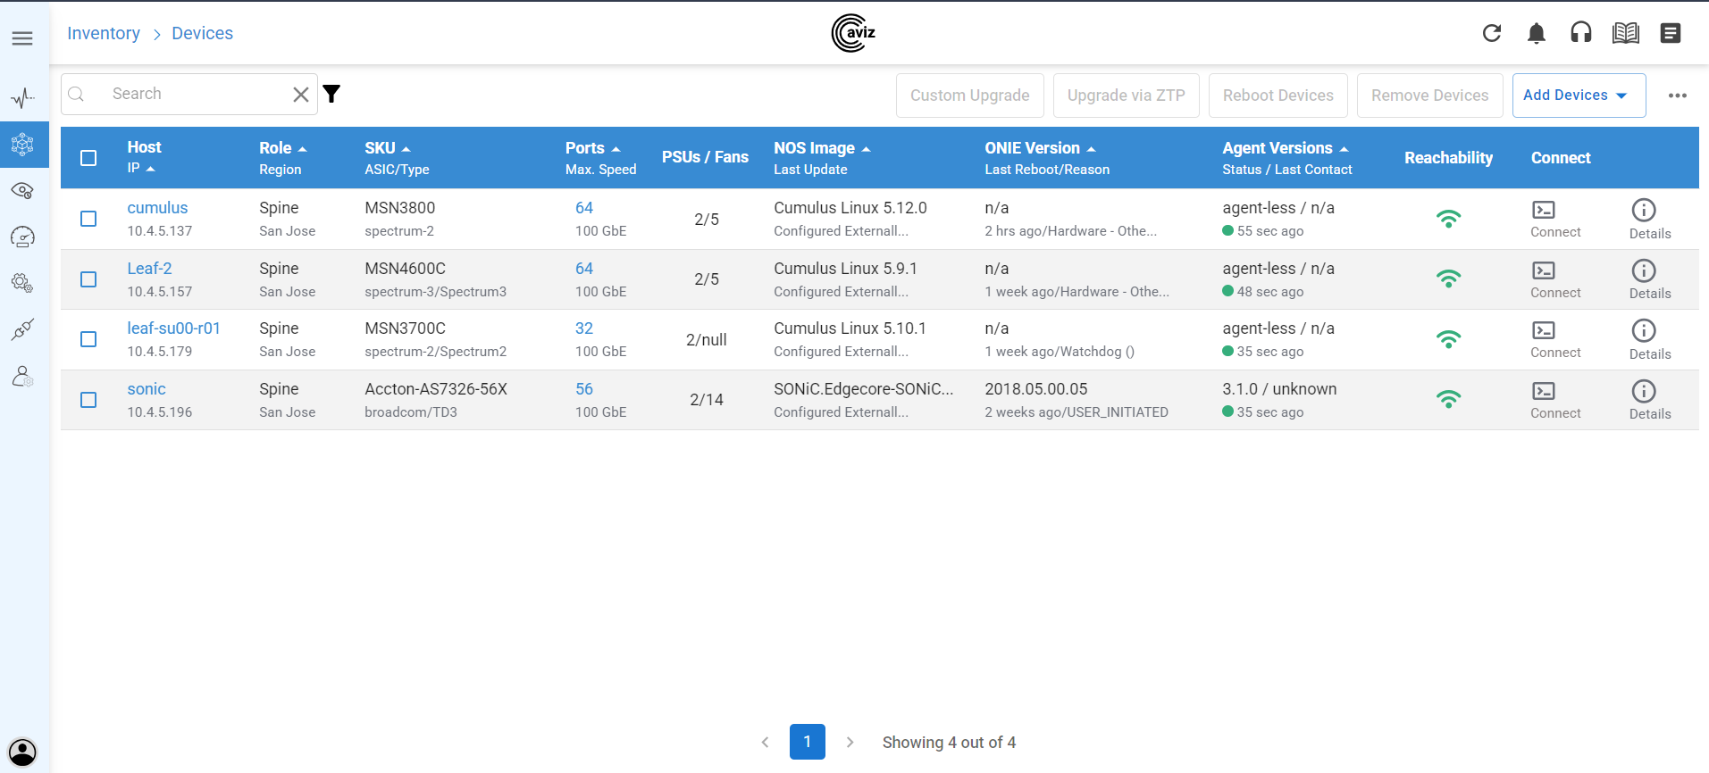The image size is (1709, 773).
Task: Click the Reboot Devices button
Action: [x=1278, y=96]
